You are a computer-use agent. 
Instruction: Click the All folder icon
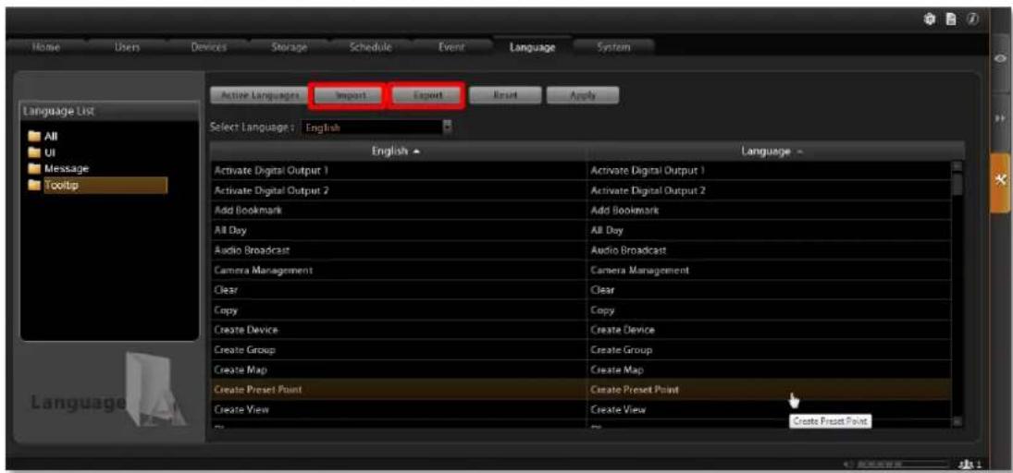point(33,136)
